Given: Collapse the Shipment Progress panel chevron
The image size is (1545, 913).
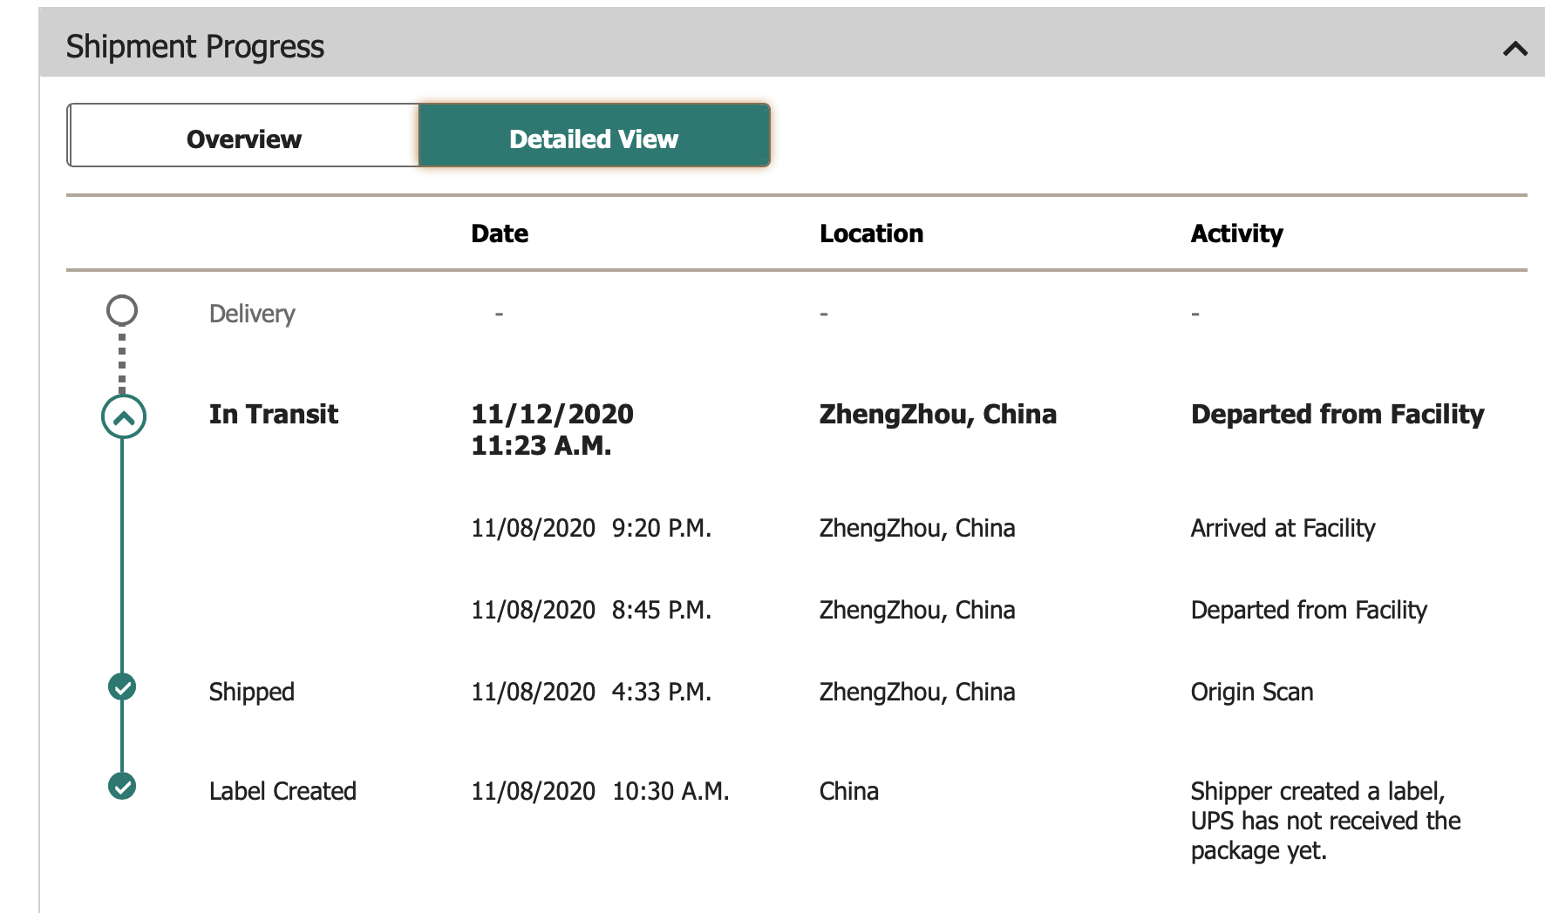Looking at the screenshot, I should tap(1515, 49).
